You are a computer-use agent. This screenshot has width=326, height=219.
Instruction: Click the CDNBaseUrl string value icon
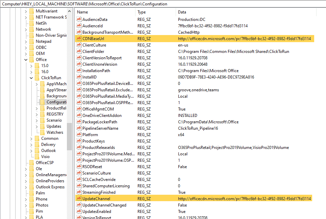(x=79, y=39)
